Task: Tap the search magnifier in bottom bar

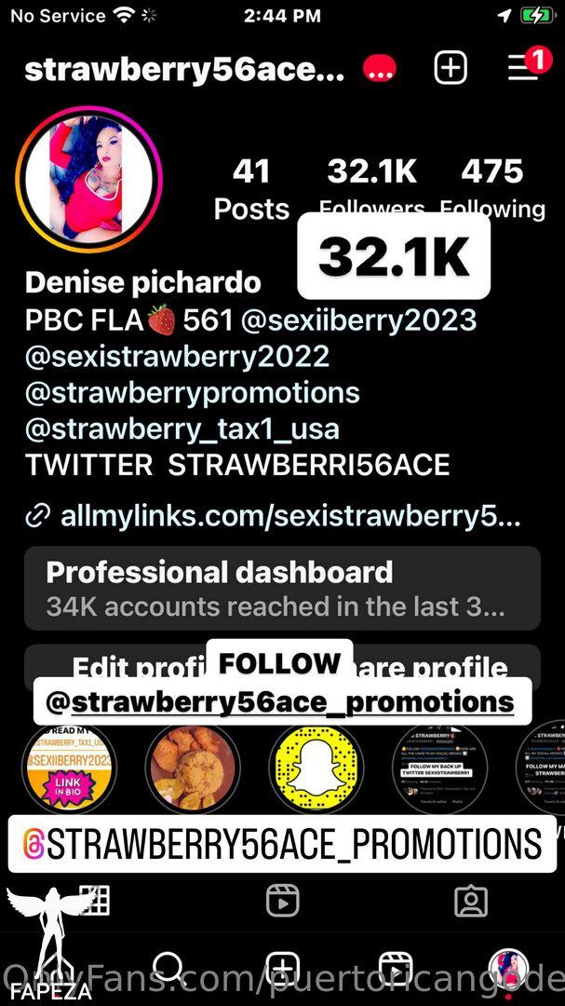Action: 169,969
